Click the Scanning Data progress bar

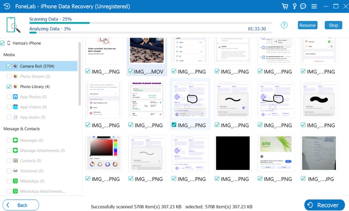pyautogui.click(x=151, y=23)
